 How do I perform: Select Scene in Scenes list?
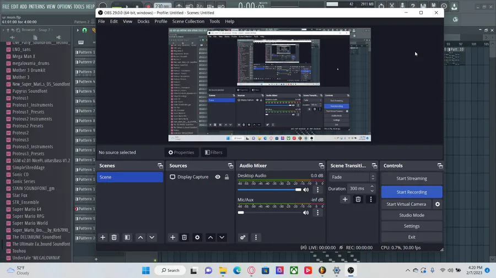point(130,177)
